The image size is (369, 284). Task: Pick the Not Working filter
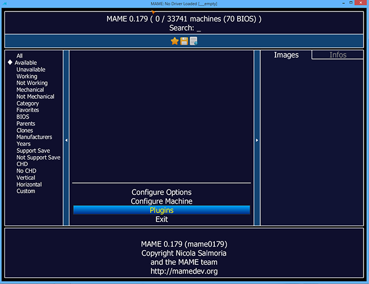click(x=32, y=83)
